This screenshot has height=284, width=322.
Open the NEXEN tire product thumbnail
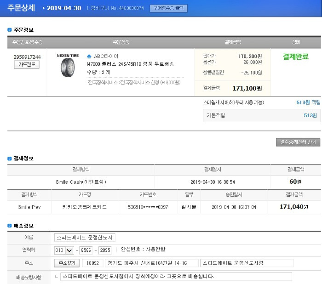click(x=68, y=66)
